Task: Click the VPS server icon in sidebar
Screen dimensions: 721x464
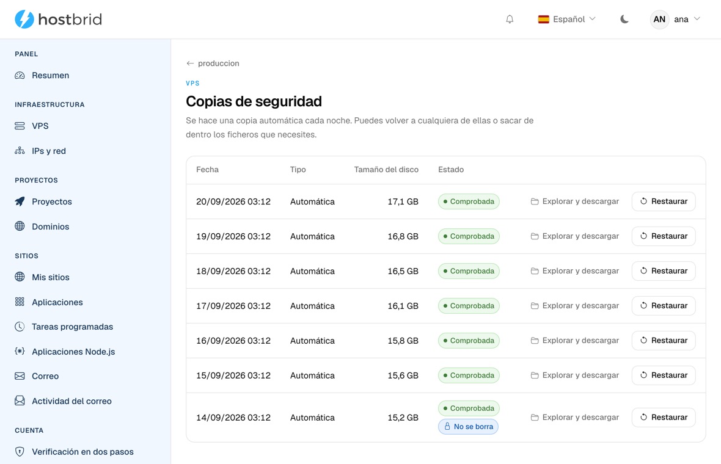Action: coord(20,126)
